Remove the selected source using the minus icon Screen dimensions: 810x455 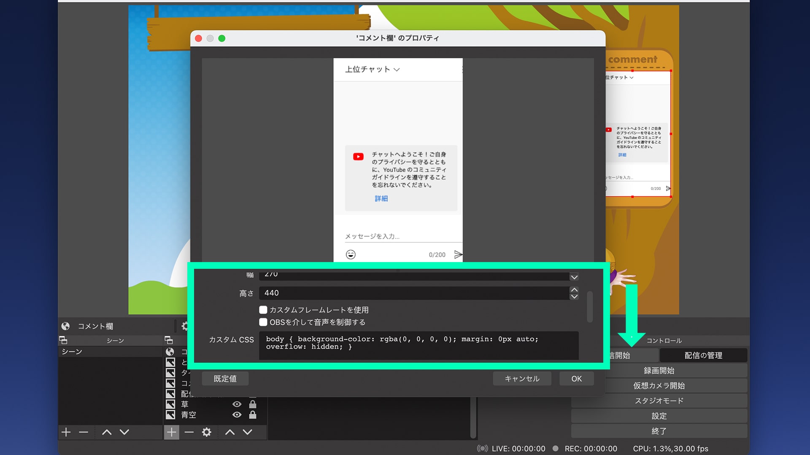click(x=189, y=432)
